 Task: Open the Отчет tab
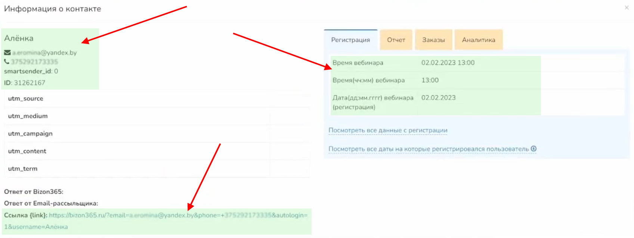396,40
